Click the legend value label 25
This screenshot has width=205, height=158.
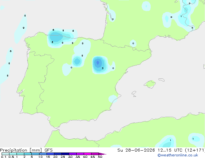63,157
